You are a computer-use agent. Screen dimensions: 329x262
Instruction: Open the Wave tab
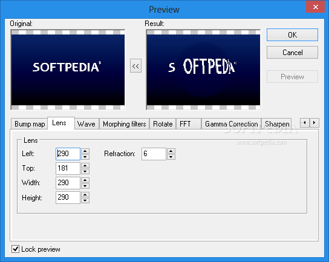86,124
